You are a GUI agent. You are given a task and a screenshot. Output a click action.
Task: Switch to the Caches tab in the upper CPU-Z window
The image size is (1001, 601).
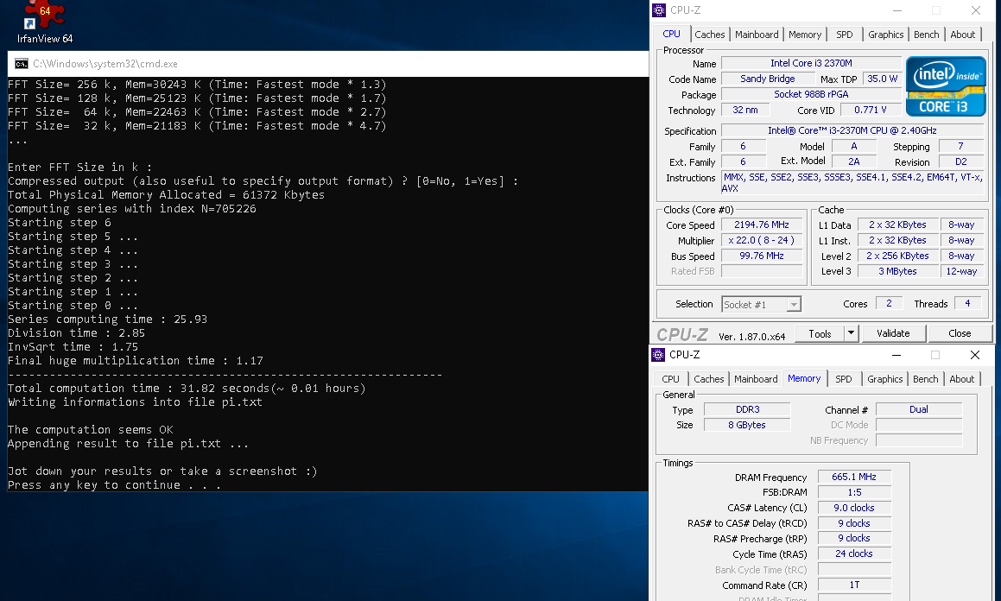point(709,35)
